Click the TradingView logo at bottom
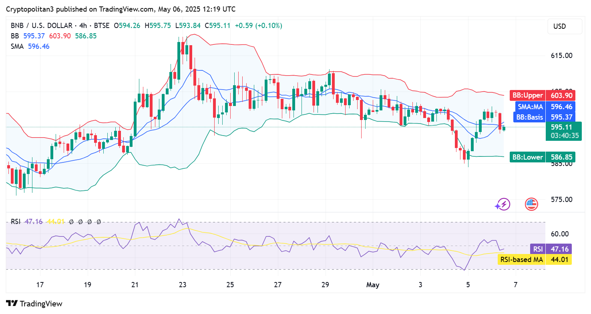Image resolution: width=591 pixels, height=314 pixels. coord(34,304)
